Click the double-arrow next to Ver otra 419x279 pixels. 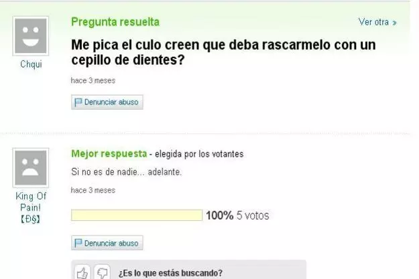(x=394, y=23)
